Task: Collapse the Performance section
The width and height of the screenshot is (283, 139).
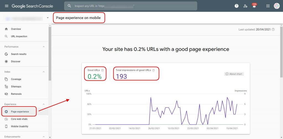Action: 43,47
